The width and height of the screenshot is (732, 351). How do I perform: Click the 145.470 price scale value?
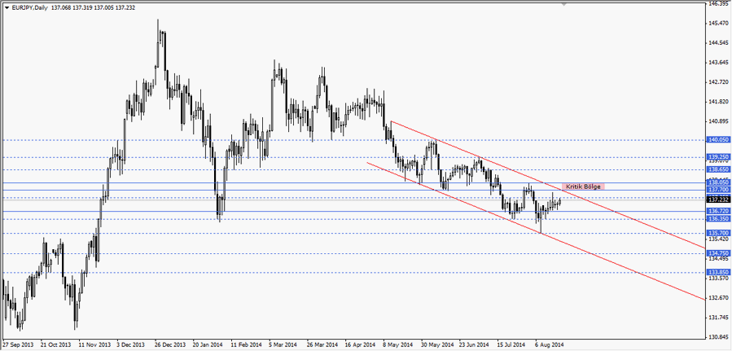point(718,23)
